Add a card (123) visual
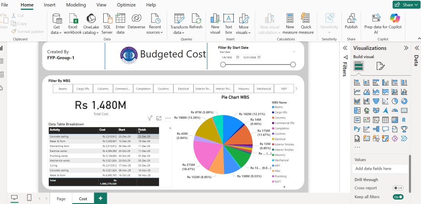 point(404,110)
